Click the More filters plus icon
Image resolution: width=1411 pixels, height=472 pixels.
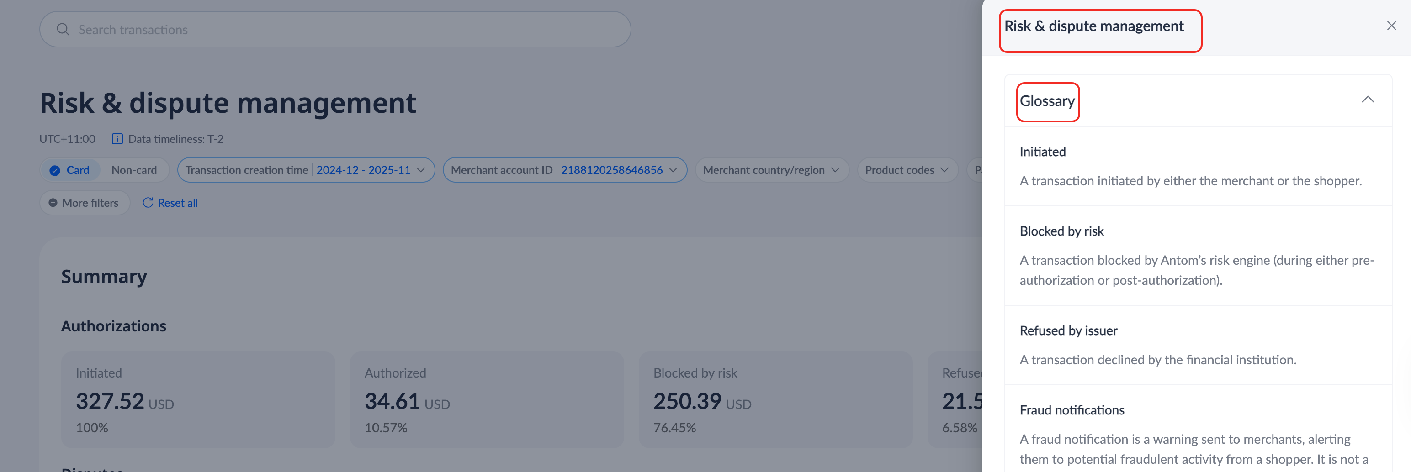coord(53,203)
